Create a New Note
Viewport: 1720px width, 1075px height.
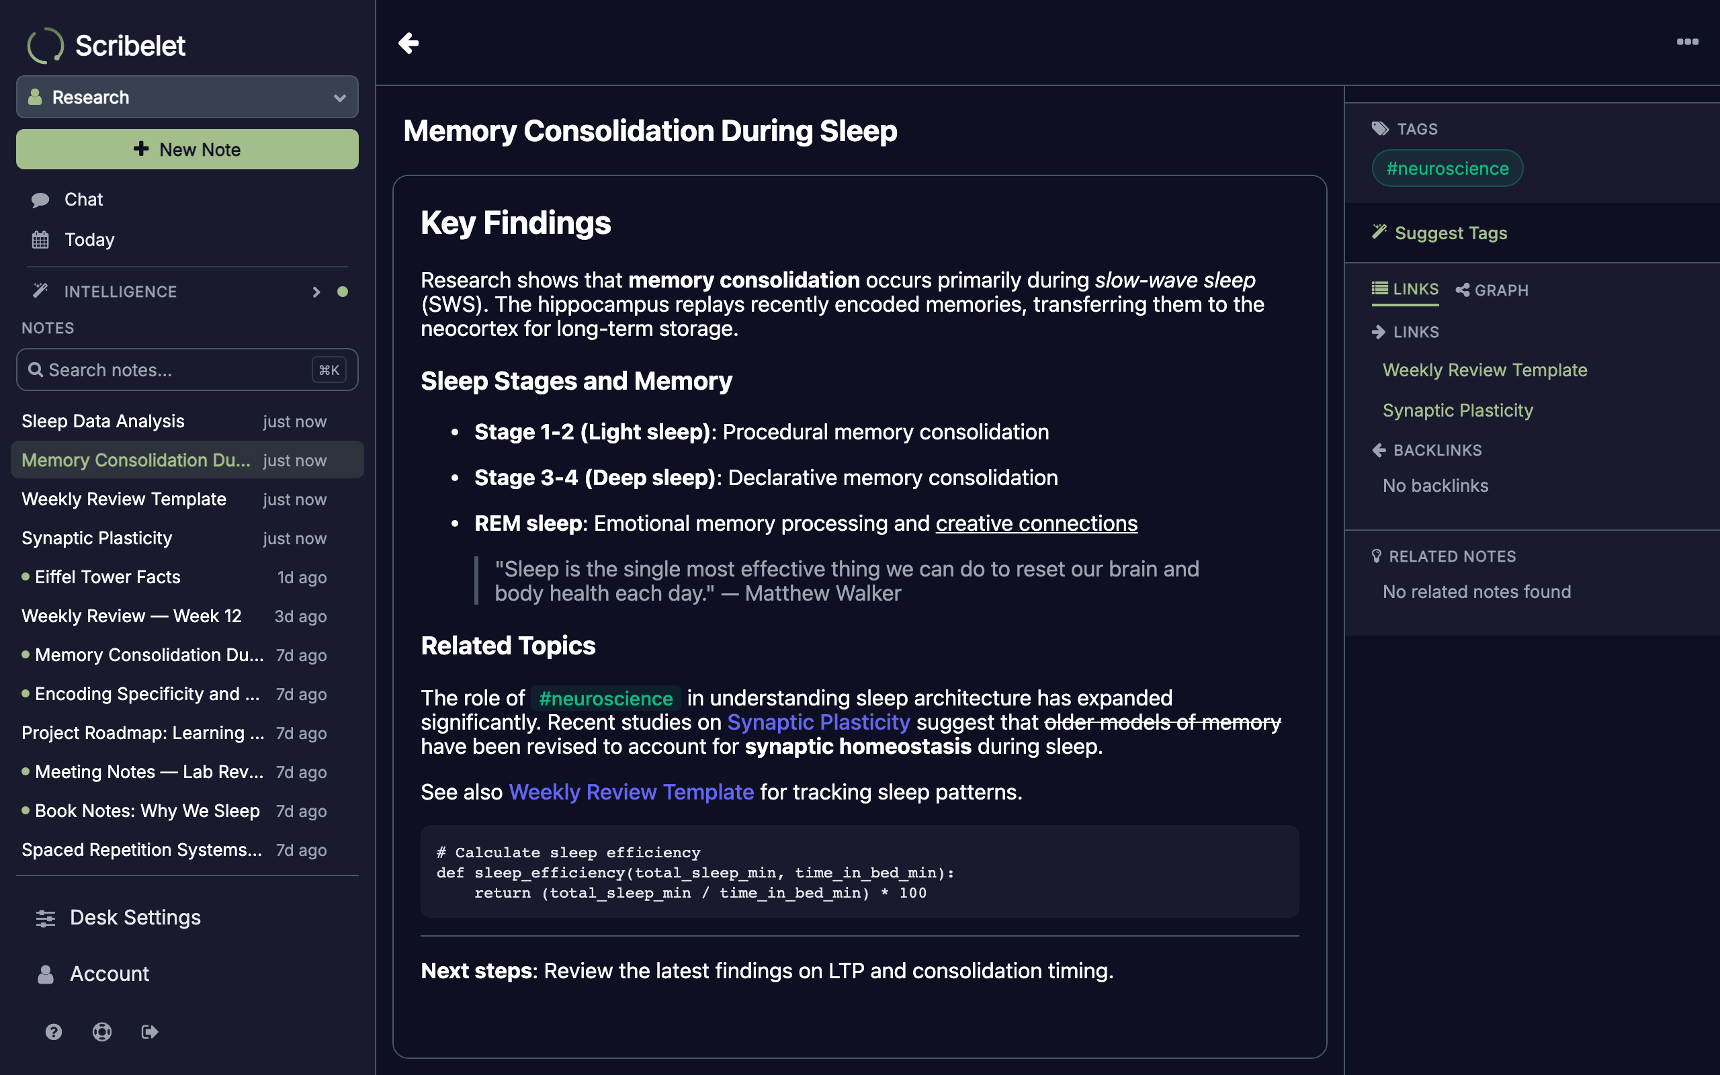187,149
